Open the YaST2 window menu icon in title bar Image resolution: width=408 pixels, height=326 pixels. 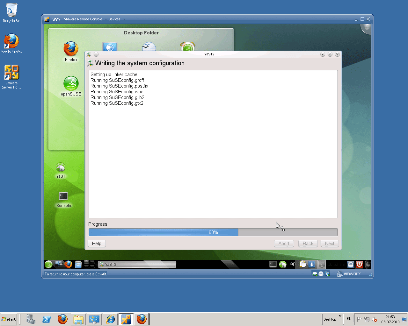89,54
